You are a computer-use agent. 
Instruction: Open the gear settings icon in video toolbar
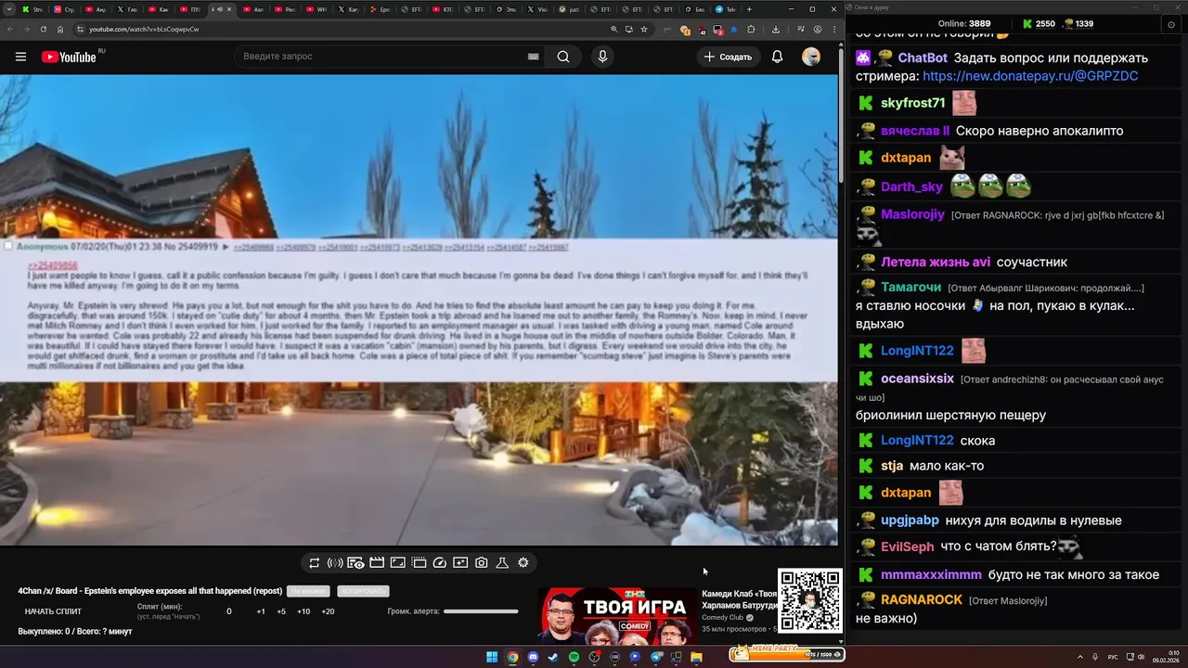click(x=523, y=562)
